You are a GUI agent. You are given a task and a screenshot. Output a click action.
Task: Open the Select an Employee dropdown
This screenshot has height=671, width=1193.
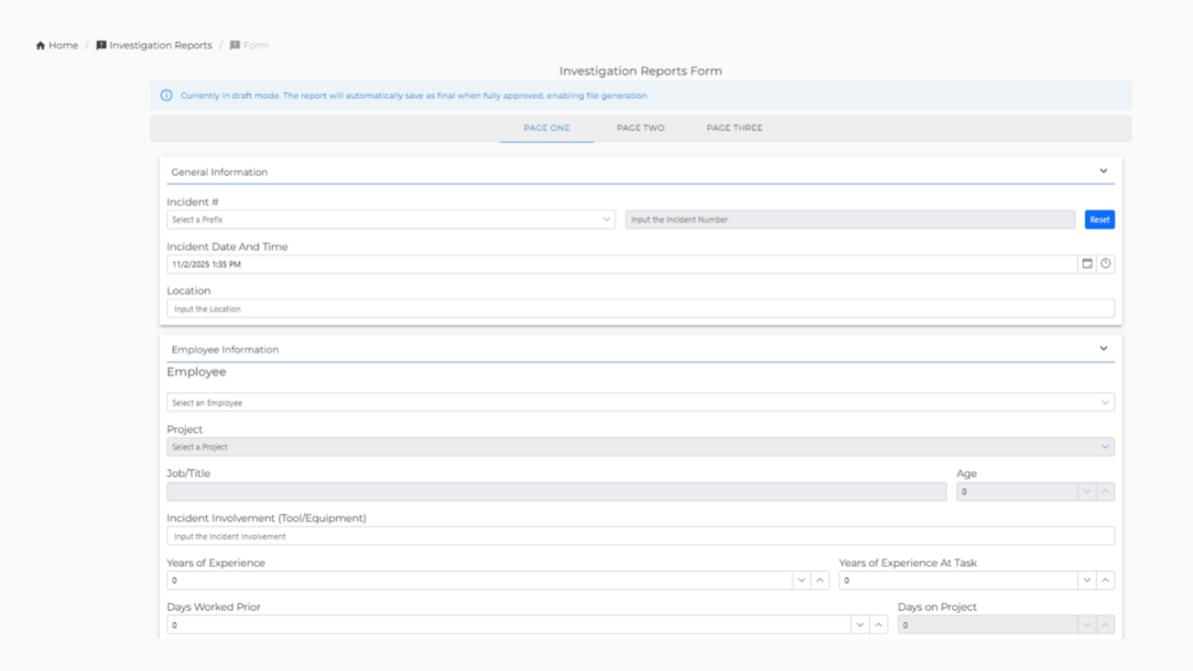pyautogui.click(x=640, y=403)
